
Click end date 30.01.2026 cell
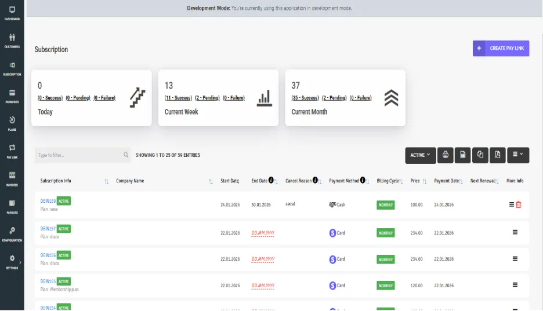click(260, 204)
